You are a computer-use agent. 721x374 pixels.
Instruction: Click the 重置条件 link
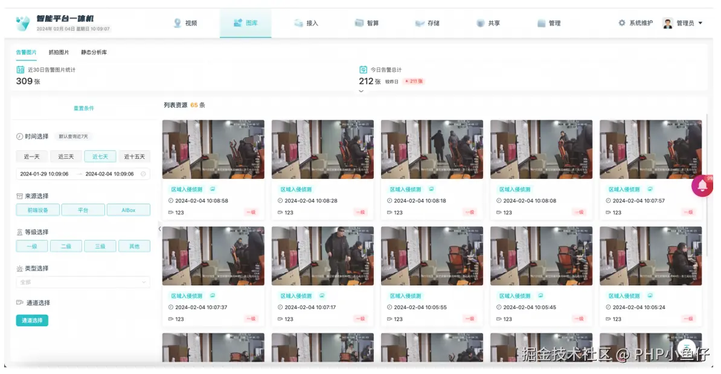(x=84, y=108)
